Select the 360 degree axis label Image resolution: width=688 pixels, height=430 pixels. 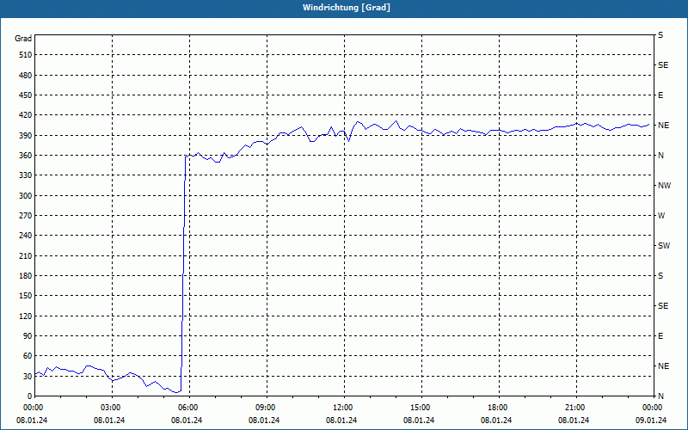(26, 156)
